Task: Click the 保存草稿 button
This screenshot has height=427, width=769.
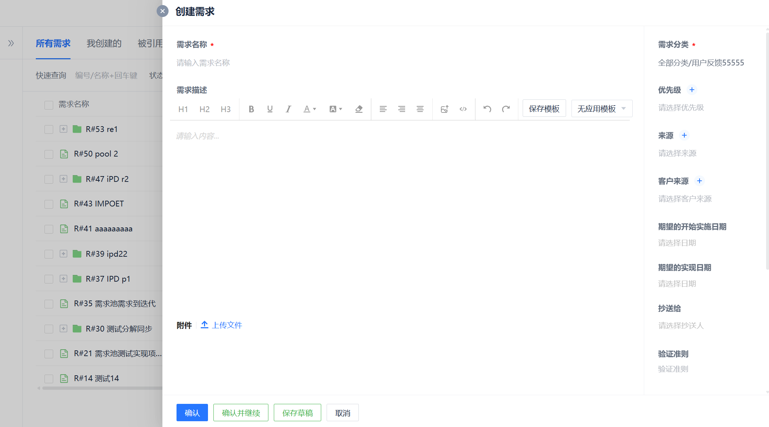Action: (297, 412)
